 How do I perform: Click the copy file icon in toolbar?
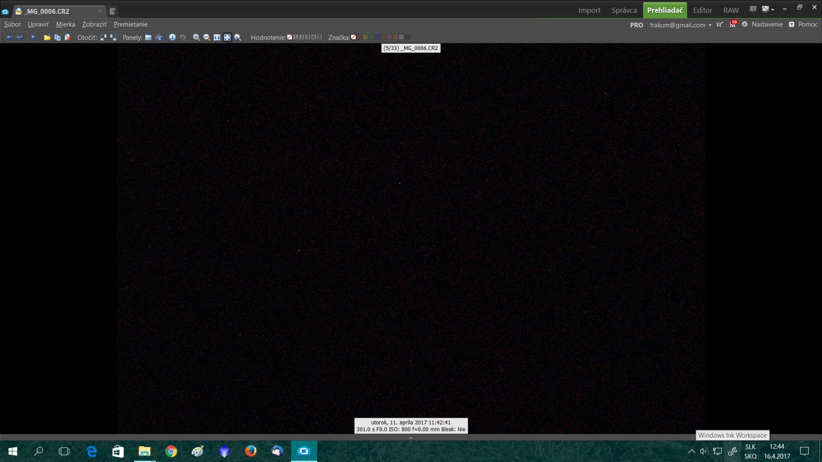tap(57, 37)
